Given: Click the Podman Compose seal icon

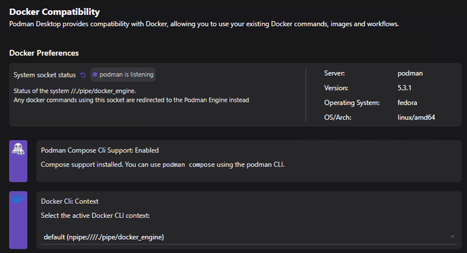Looking at the screenshot, I should coord(18,149).
